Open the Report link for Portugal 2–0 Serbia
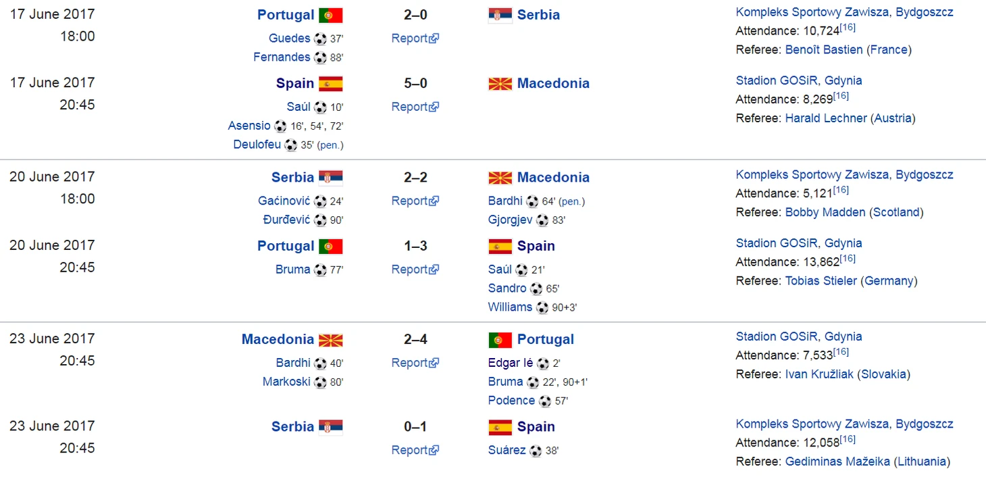The height and width of the screenshot is (481, 986). pos(415,39)
